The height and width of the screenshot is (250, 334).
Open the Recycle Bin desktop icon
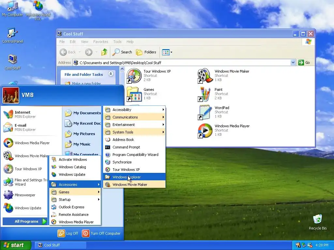318,222
